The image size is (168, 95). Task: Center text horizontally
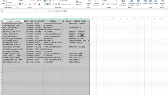point(48,4)
